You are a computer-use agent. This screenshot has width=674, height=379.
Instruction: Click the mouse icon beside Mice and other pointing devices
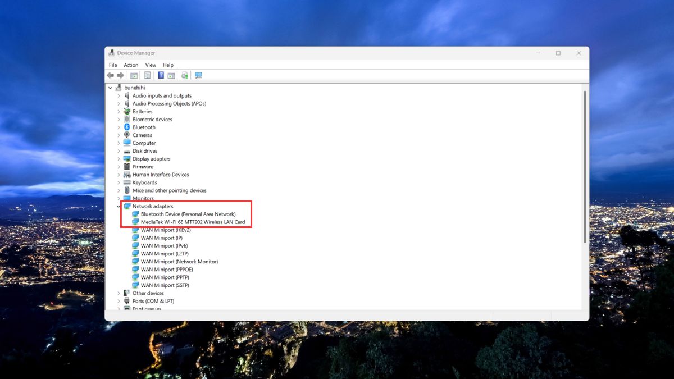127,190
